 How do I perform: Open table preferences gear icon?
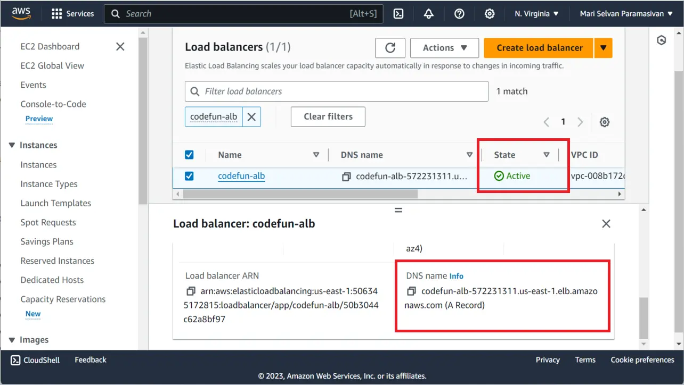pos(604,122)
